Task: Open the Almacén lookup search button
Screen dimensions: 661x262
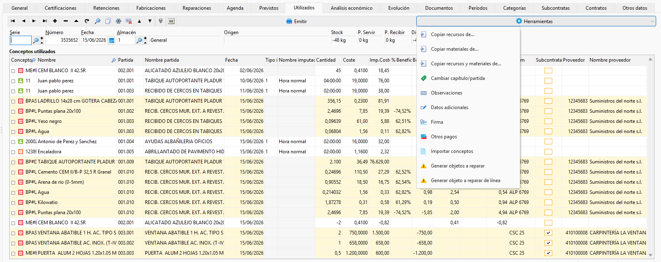Action: (x=140, y=41)
